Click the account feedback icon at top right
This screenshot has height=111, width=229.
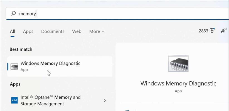pos(224,31)
